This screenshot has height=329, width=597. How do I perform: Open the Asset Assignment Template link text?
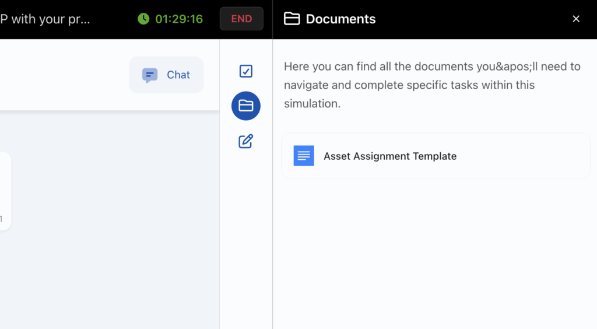click(390, 156)
